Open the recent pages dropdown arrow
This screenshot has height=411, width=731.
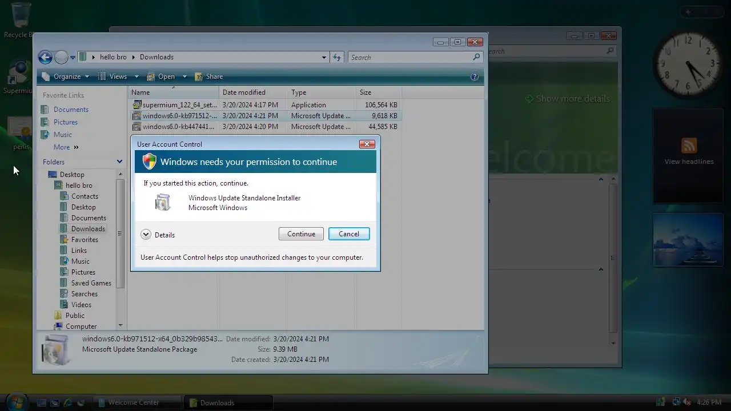[73, 58]
